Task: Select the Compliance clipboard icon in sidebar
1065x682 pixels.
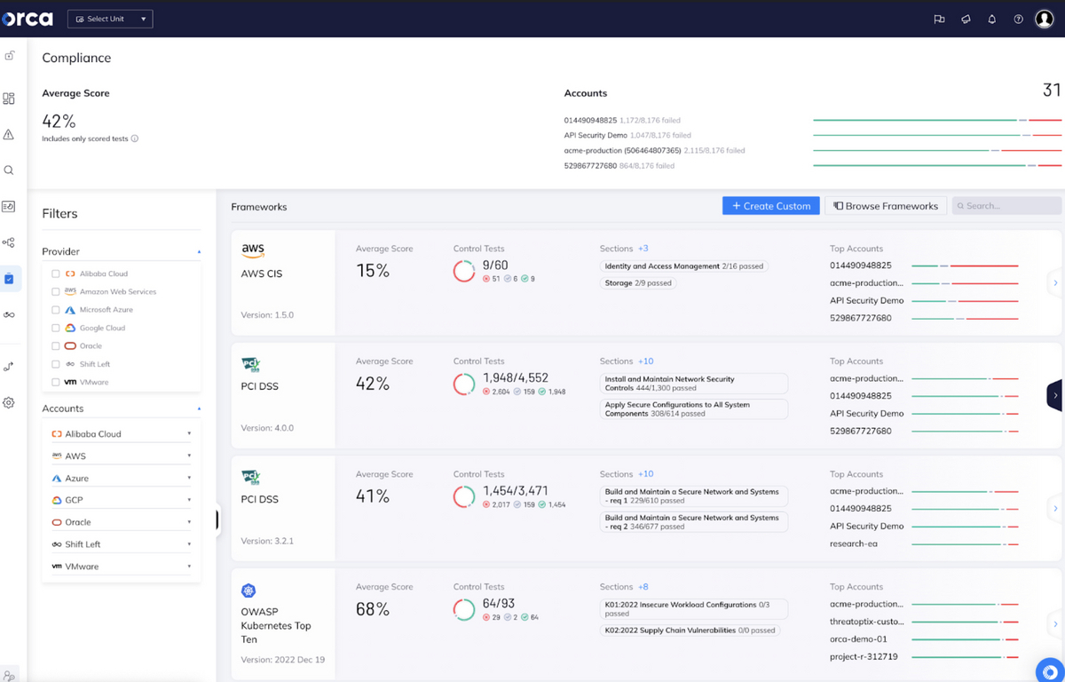Action: [x=10, y=278]
